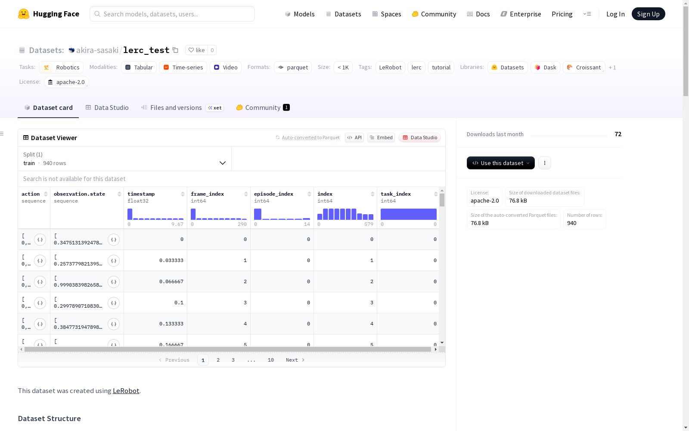
Task: Expand the Croissant library dropdown
Action: click(584, 67)
